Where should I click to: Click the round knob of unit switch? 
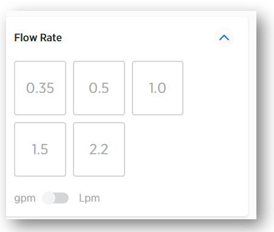pyautogui.click(x=49, y=198)
